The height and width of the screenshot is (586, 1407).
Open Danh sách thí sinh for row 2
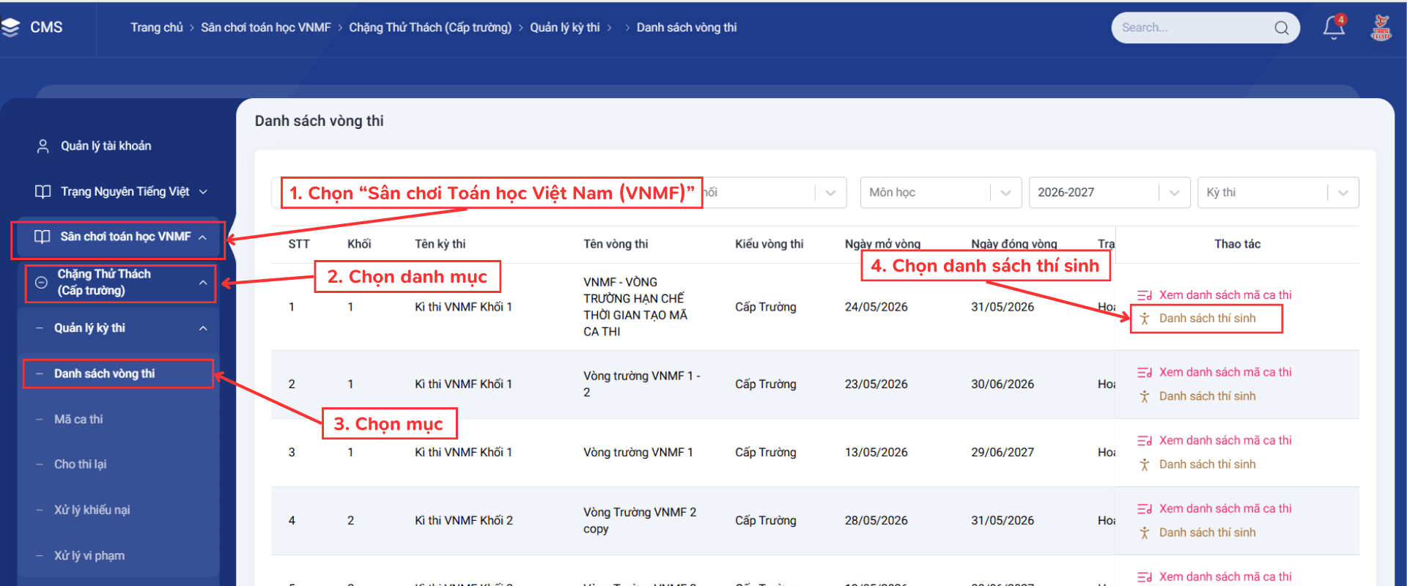pyautogui.click(x=1207, y=396)
